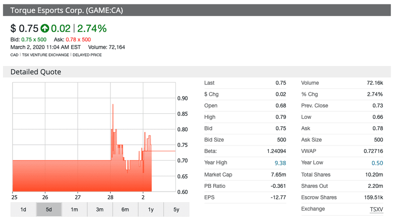Click the 0.90 price label on chart axis
This screenshot has height=222, width=395.
183,99
